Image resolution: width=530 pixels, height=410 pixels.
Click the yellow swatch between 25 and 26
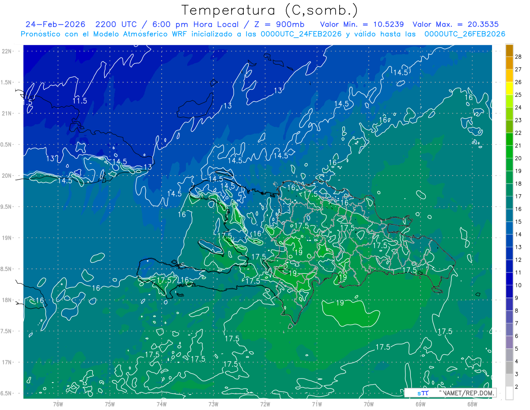(x=509, y=88)
